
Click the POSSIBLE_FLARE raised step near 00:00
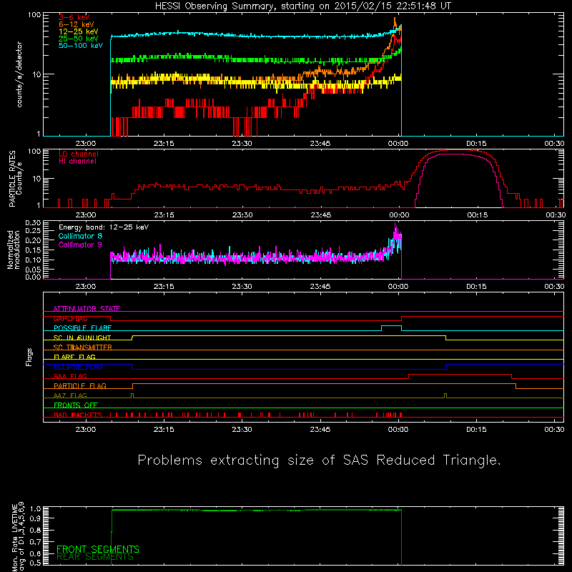tap(391, 326)
